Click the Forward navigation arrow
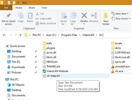 (11, 35)
